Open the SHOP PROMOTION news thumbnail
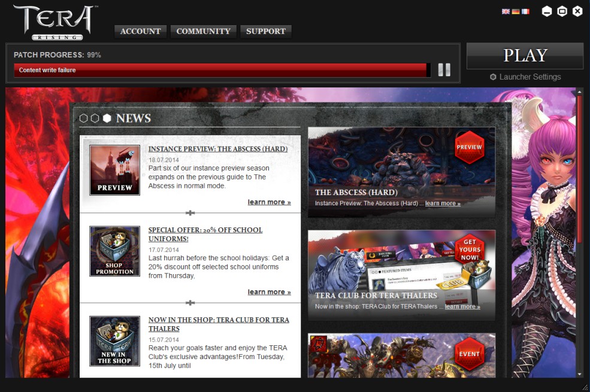The image size is (590, 392). (115, 251)
